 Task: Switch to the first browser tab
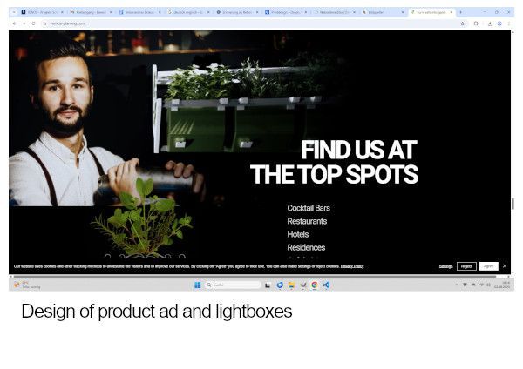(x=41, y=12)
